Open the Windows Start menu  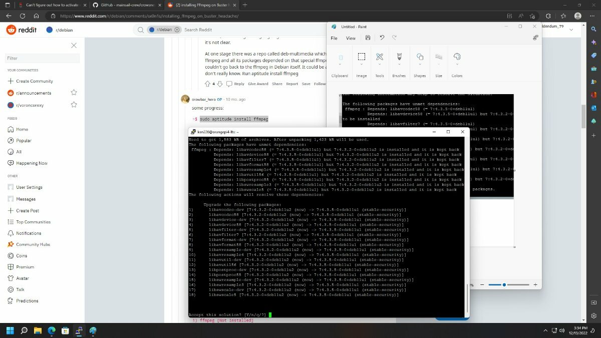pyautogui.click(x=10, y=330)
